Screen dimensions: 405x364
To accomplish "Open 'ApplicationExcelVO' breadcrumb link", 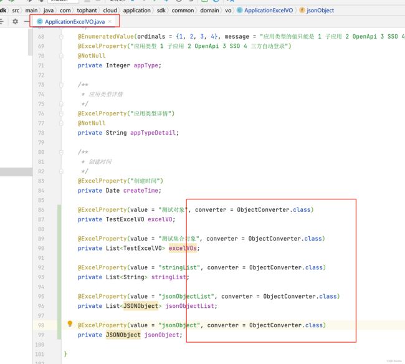I will tap(269, 11).
